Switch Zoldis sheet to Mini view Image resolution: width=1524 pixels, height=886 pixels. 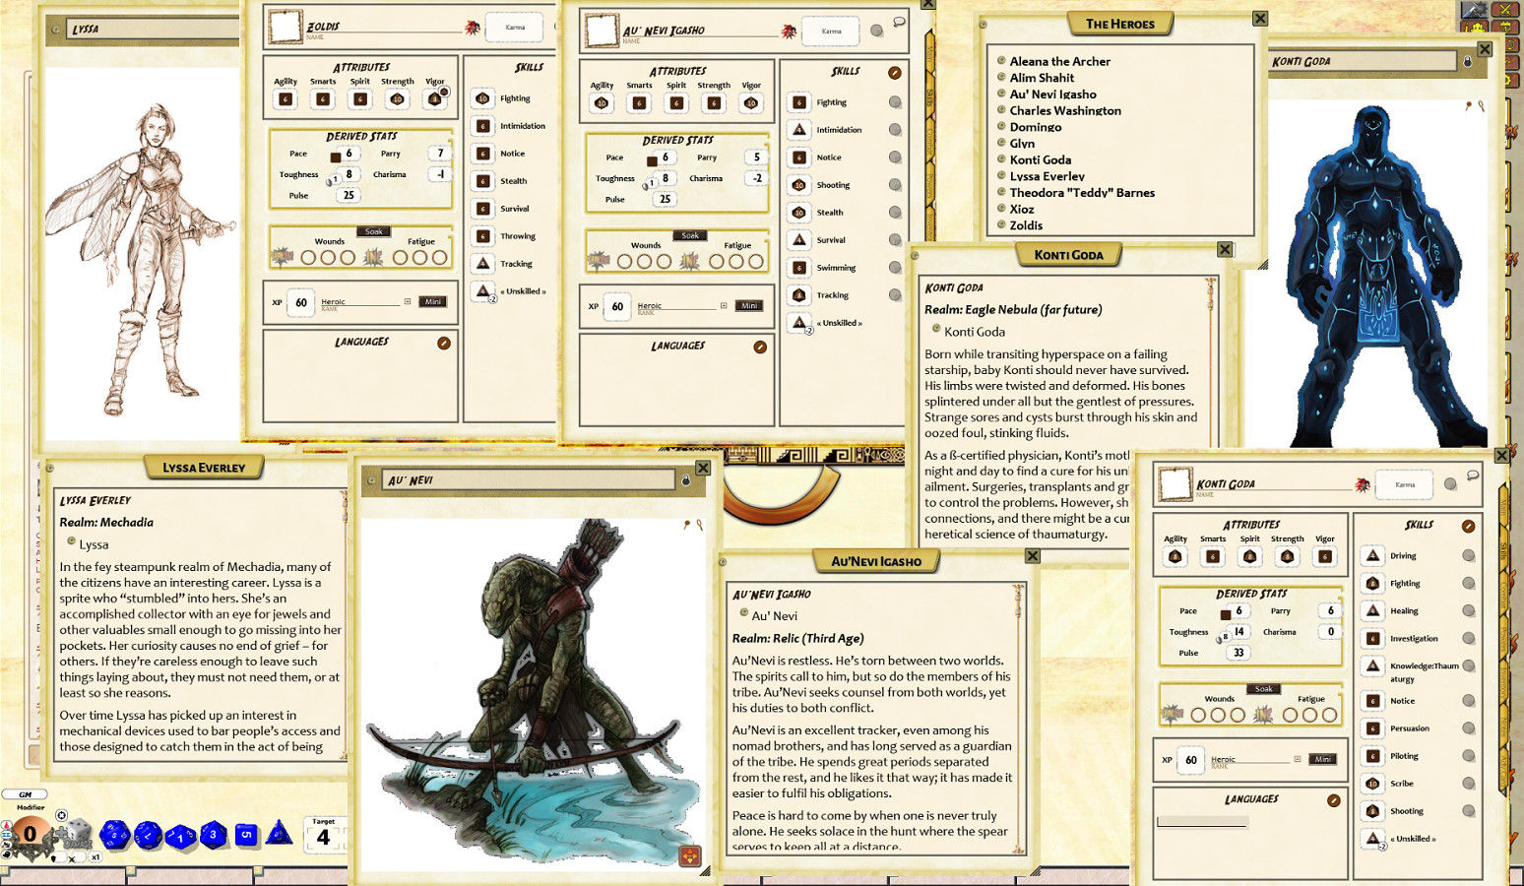pos(432,302)
